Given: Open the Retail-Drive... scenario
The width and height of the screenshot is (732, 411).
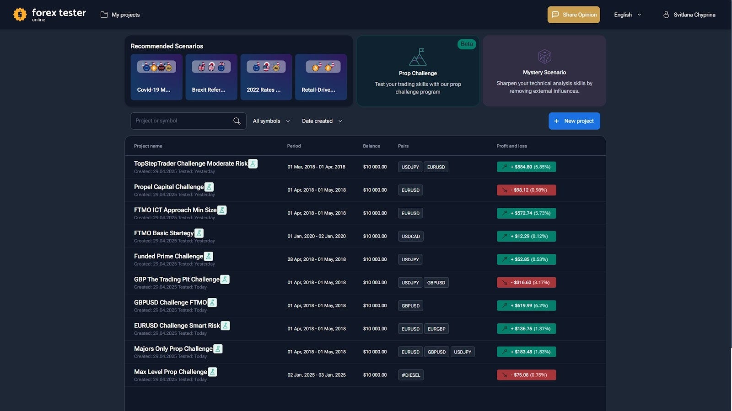Looking at the screenshot, I should [321, 77].
